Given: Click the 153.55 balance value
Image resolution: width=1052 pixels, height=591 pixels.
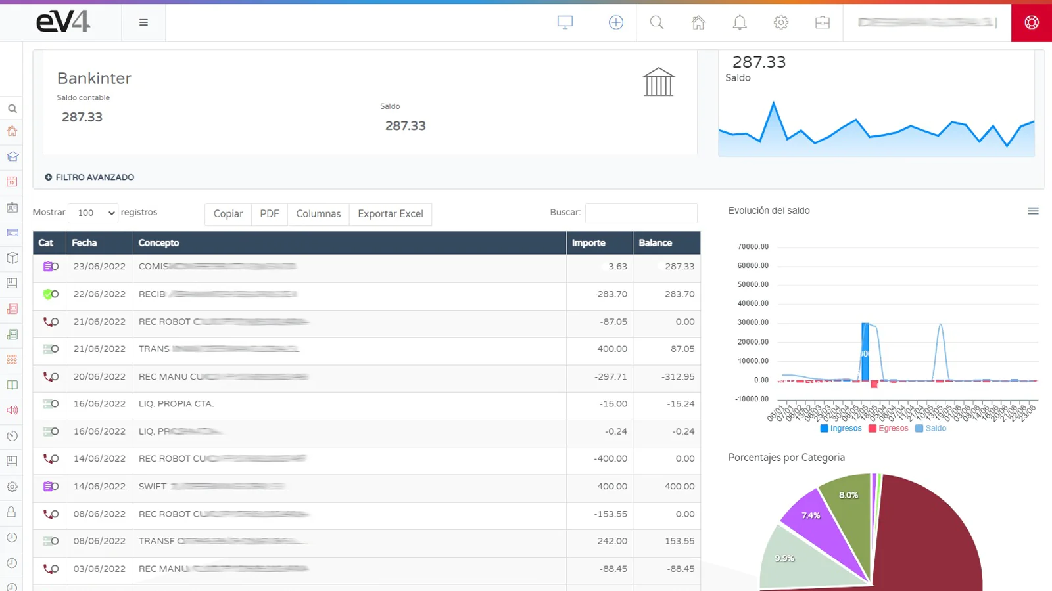Looking at the screenshot, I should 679,542.
